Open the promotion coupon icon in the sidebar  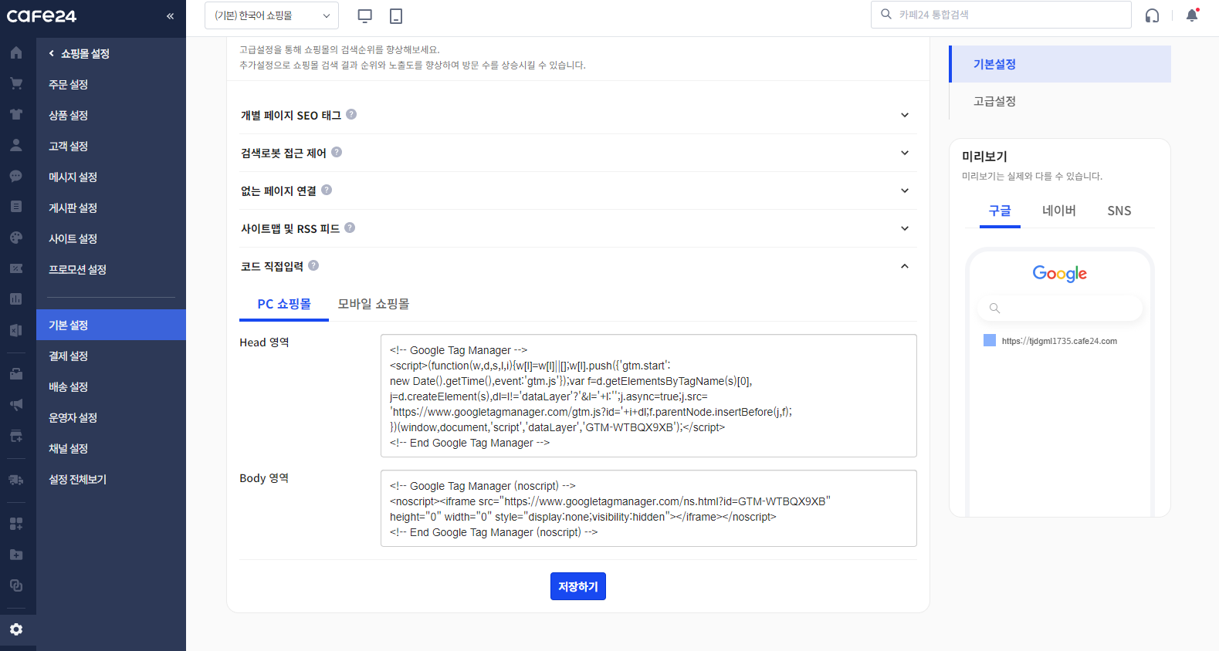click(16, 268)
